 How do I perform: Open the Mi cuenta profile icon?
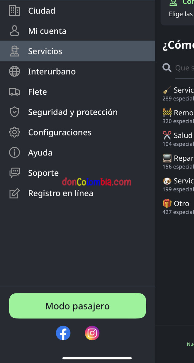tap(14, 31)
